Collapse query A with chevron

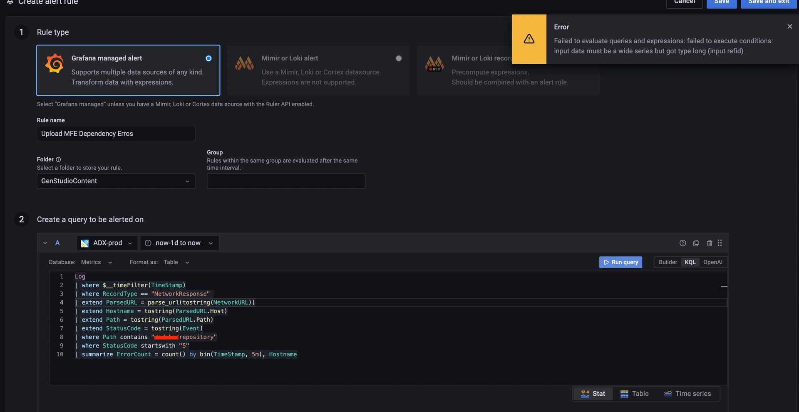pos(45,243)
